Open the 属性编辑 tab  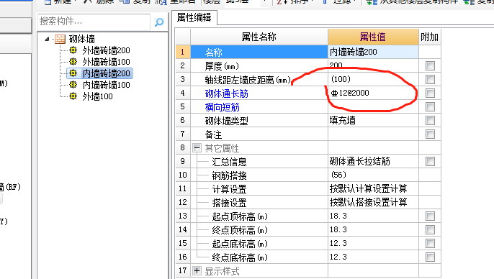coord(194,17)
